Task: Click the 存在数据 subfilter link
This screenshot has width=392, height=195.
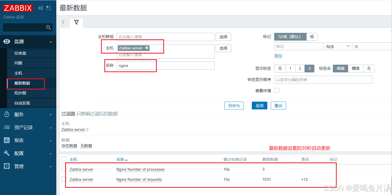Action: 69,146
